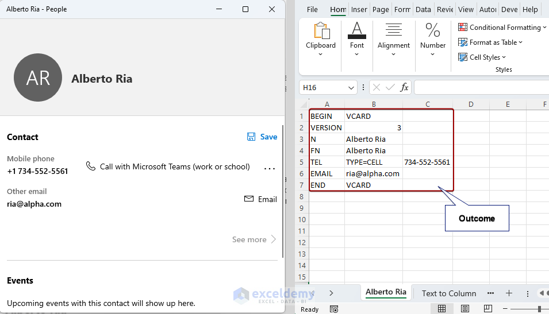Send Email to ria@alpha.com
Viewport: 549px width, 314px height.
[x=260, y=199]
